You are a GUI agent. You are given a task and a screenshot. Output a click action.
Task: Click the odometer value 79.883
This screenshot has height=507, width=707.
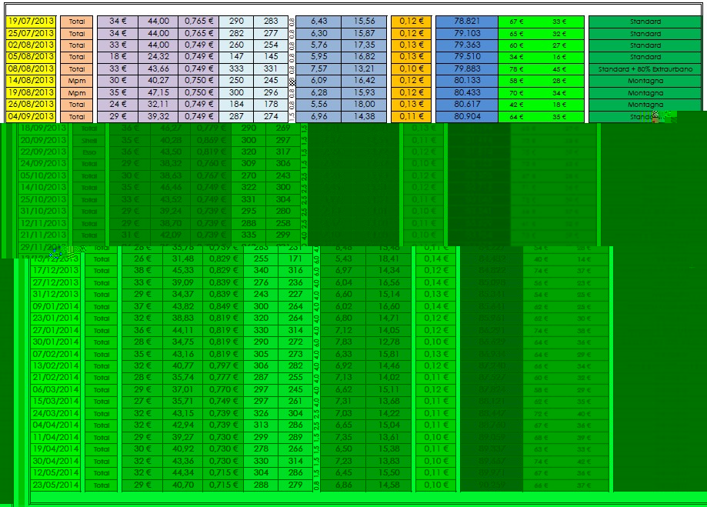(467, 69)
